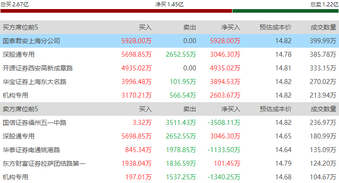Click the 14.81 estimated cost price
The height and width of the screenshot is (183, 339).
283,68
